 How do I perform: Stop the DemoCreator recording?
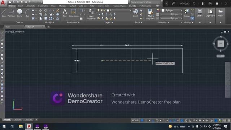tap(217, 4)
